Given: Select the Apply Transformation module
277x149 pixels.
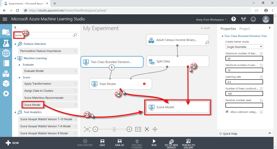Looking at the screenshot, I should 50,84.
